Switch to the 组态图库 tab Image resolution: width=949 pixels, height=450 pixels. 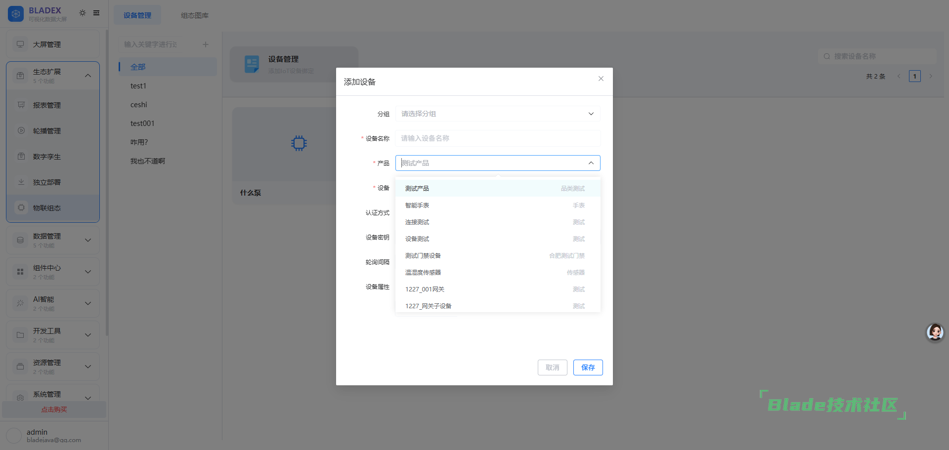click(x=195, y=15)
